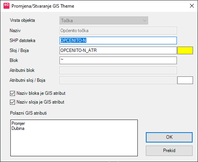Open the Vrsta objekta dropdown
This screenshot has height=162, width=198.
[x=104, y=20]
